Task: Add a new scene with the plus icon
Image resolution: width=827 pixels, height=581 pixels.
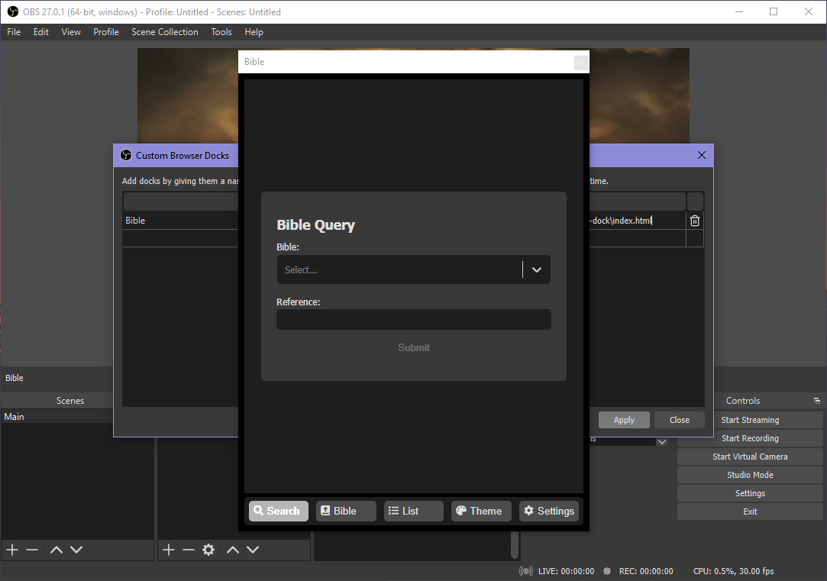Action: point(11,549)
